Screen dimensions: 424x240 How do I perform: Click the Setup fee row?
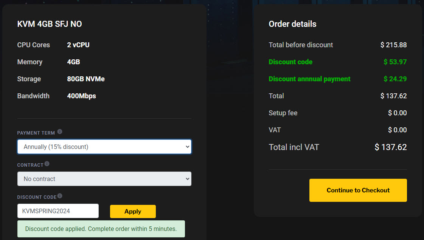[x=283, y=113]
